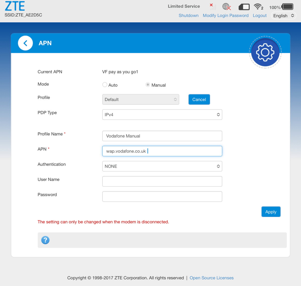
Task: Select the Manual mode radio button
Action: [x=148, y=85]
